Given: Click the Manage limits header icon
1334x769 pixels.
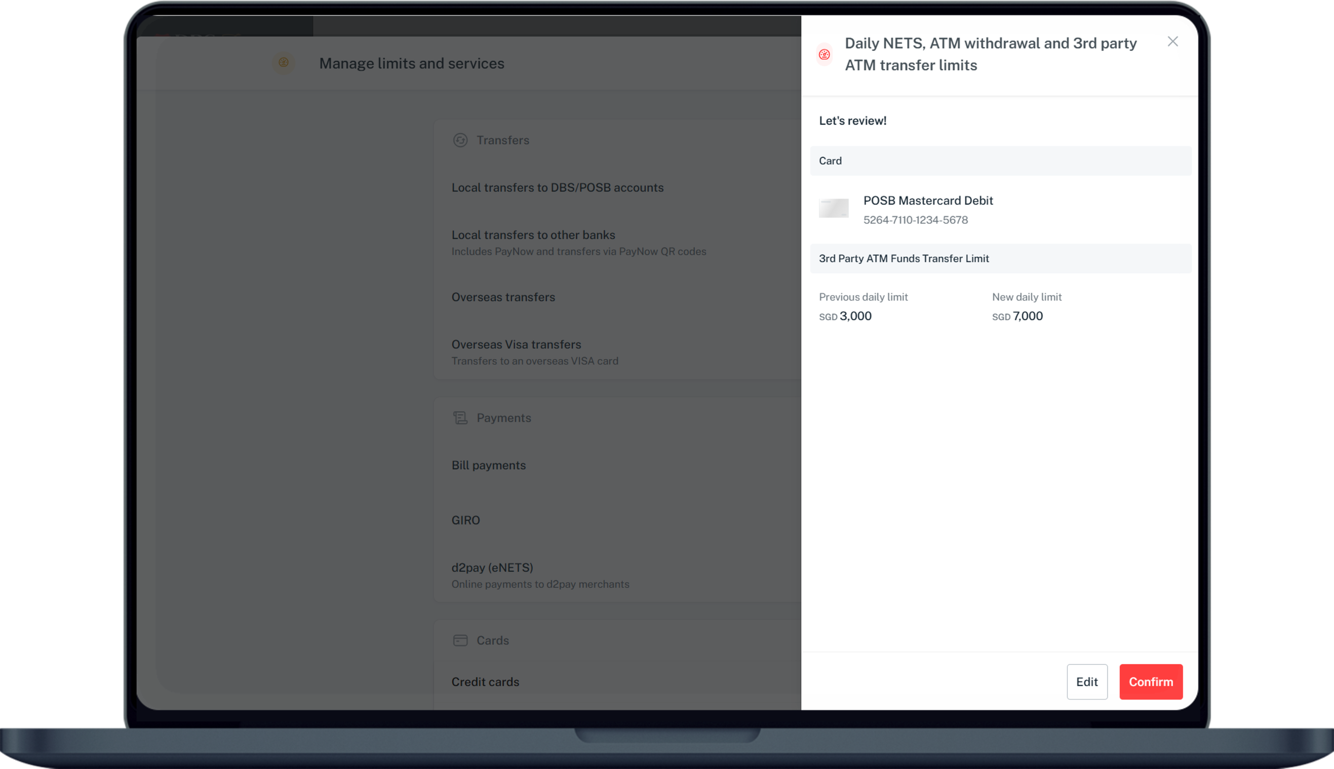Looking at the screenshot, I should pyautogui.click(x=284, y=62).
